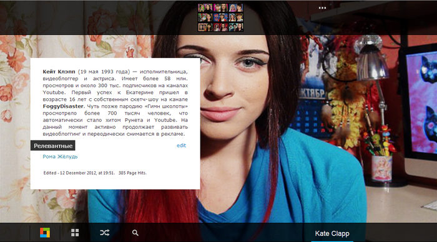Select center thumbnail with blue lips background
The width and height of the screenshot is (437, 242).
point(220,17)
